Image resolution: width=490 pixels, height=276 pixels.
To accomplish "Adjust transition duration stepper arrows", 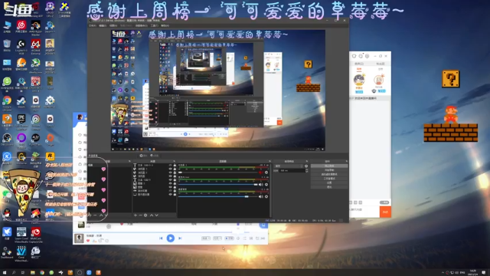I will 306,170.
